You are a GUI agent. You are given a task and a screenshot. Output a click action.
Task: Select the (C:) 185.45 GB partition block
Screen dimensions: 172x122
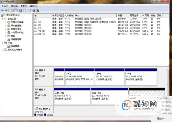79,77
